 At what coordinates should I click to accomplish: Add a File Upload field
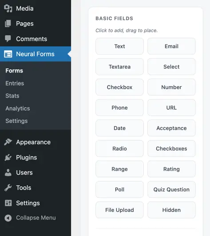pyautogui.click(x=119, y=210)
